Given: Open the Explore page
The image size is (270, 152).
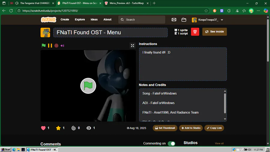Looking at the screenshot, I should click(x=80, y=20).
